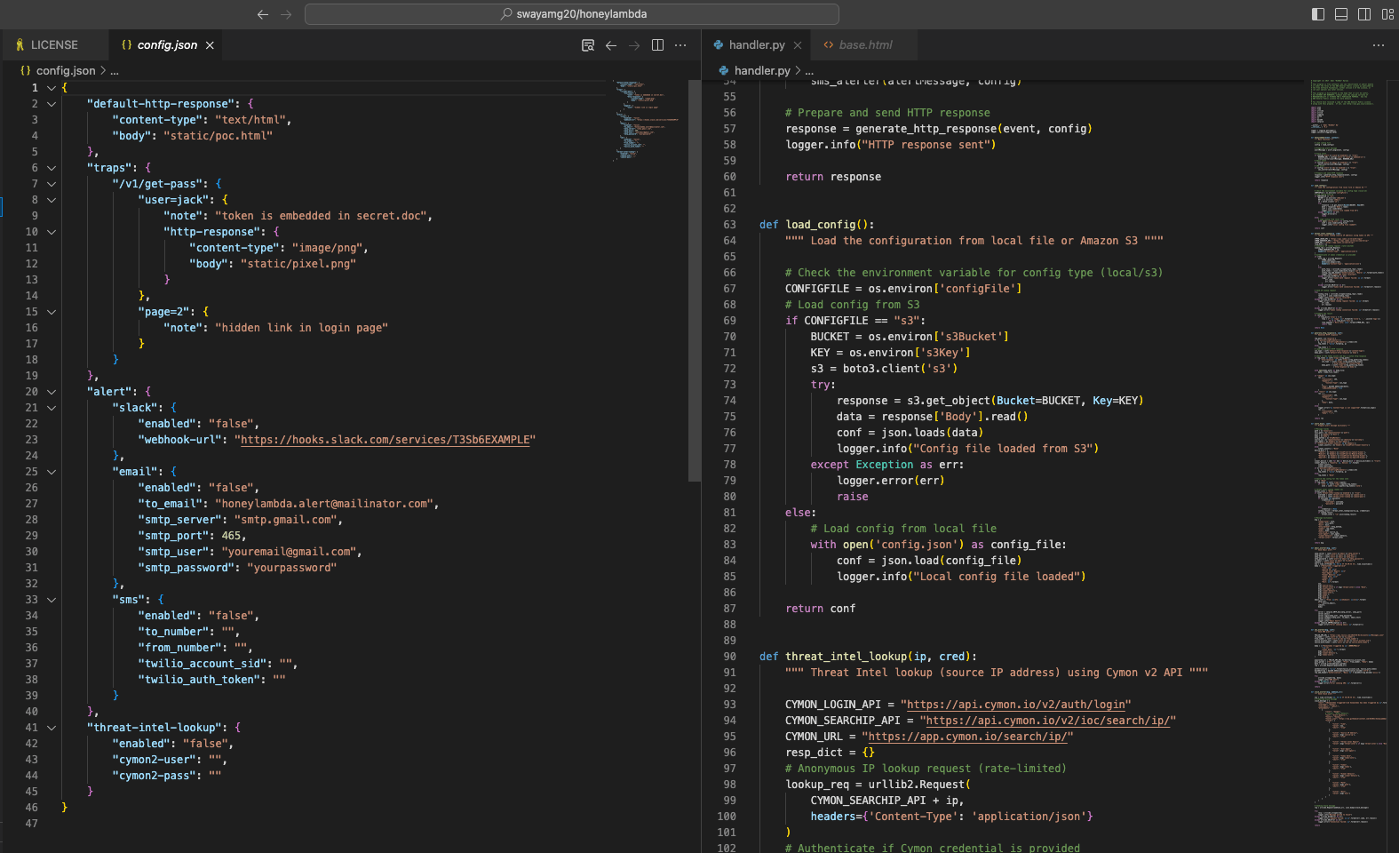The height and width of the screenshot is (853, 1399).
Task: Open the app.cymon.io/search/ip link
Action: [968, 737]
